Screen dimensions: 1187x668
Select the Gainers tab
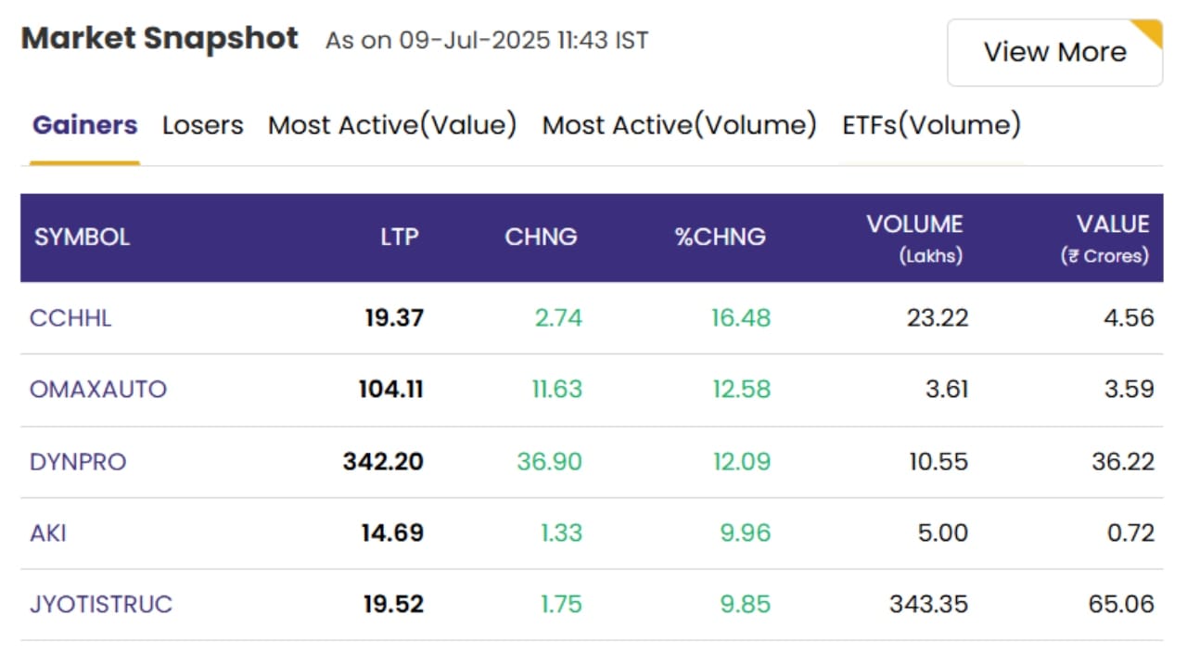tap(84, 125)
